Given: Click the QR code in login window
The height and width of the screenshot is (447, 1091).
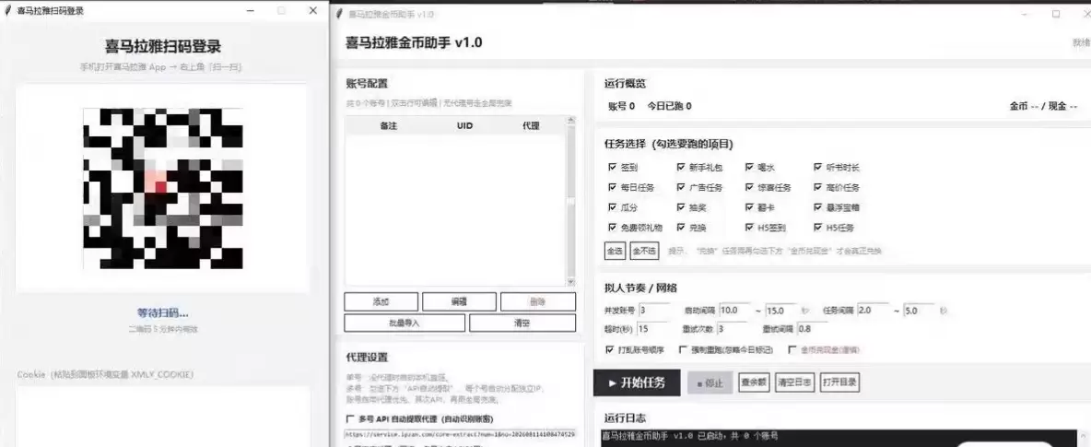Looking at the screenshot, I should pos(163,188).
